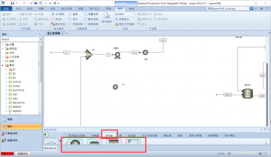This screenshot has height=157, width=271.
Task: Stop the simulation run with square icon
Action: [x=50, y=3]
